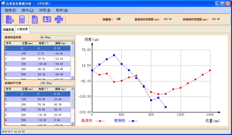Click the 偏差(um) header in 被测线 table
The height and width of the screenshot is (135, 232).
(62, 89)
